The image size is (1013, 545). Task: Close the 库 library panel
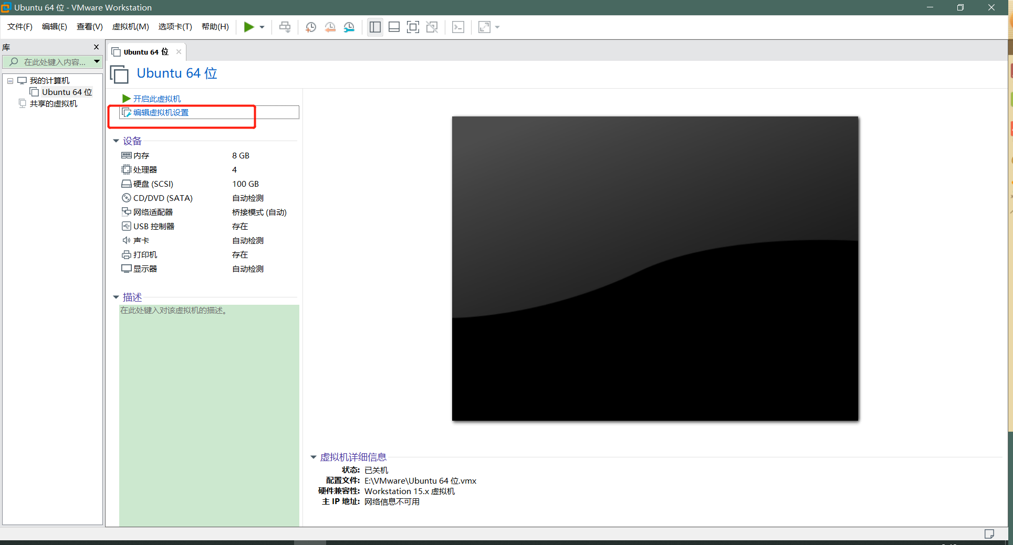(96, 47)
